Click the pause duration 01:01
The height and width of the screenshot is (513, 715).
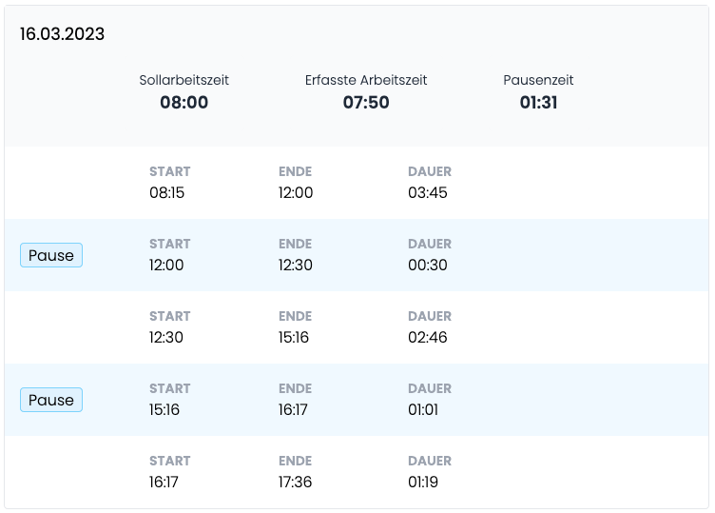[423, 409]
